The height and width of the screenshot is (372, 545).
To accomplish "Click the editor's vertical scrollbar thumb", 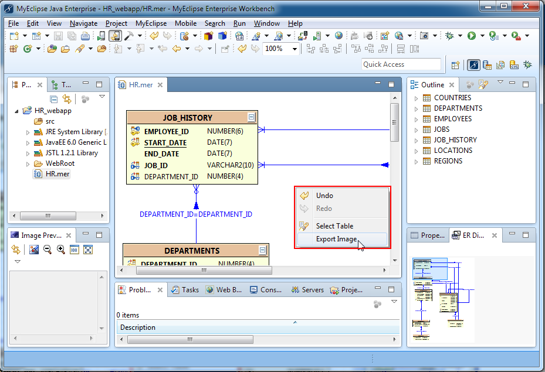I will (x=395, y=122).
